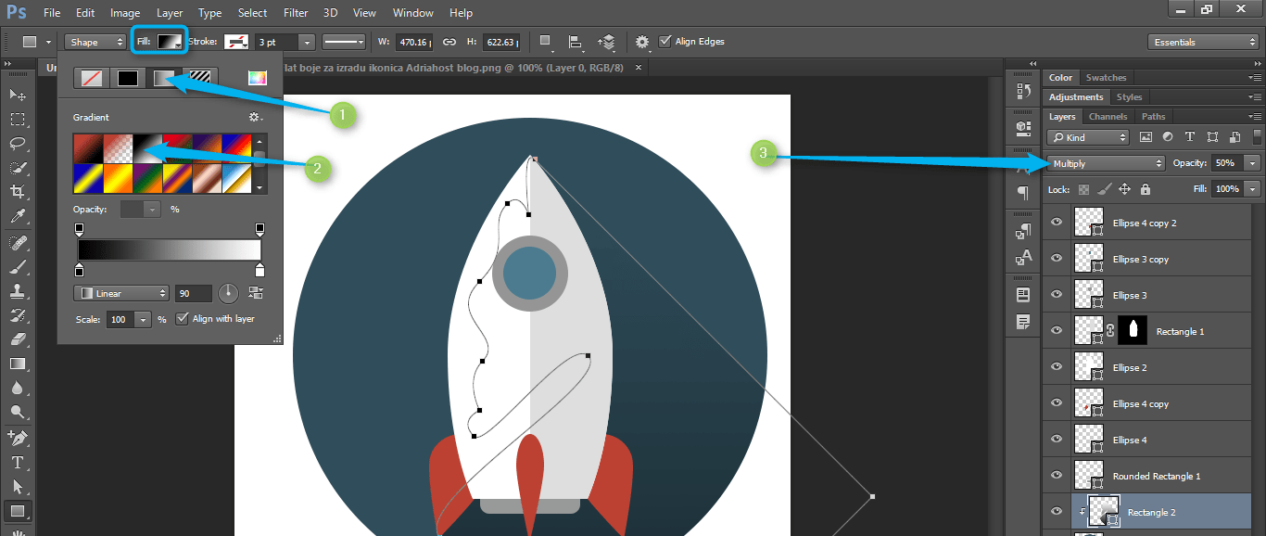Select the Brush tool

click(17, 266)
